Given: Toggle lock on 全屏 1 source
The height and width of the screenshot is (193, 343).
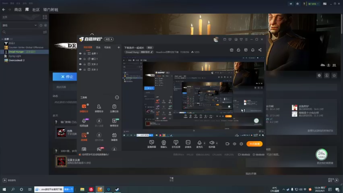Looking at the screenshot, I should (x=84, y=53).
